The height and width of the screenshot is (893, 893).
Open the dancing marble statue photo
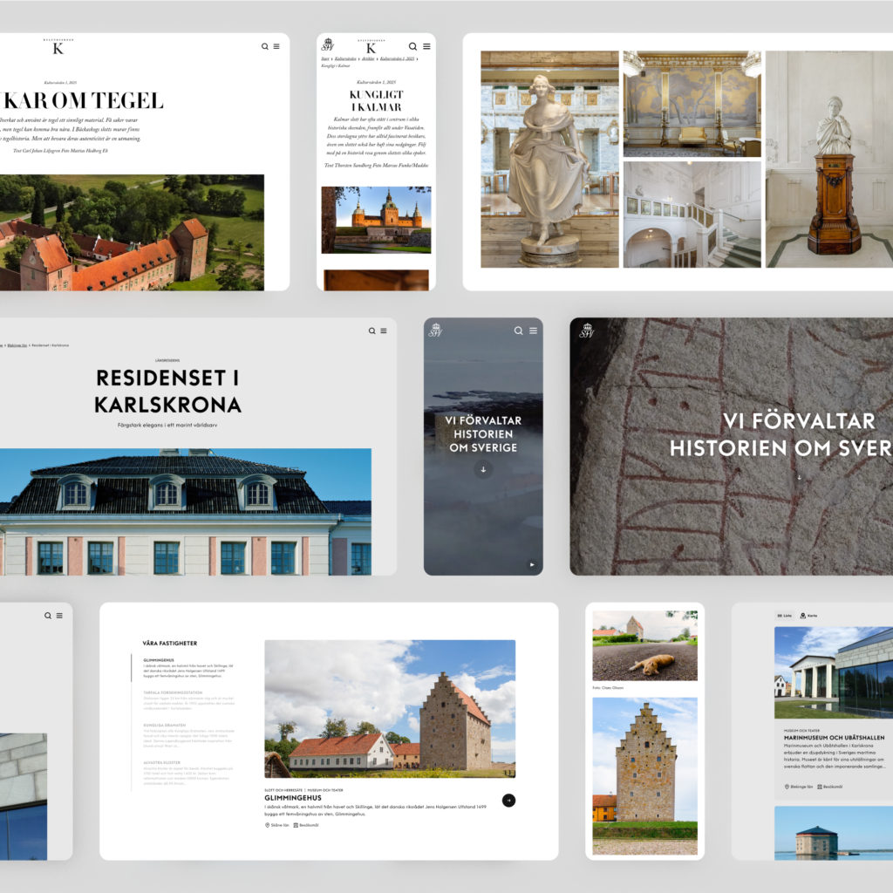[549, 159]
